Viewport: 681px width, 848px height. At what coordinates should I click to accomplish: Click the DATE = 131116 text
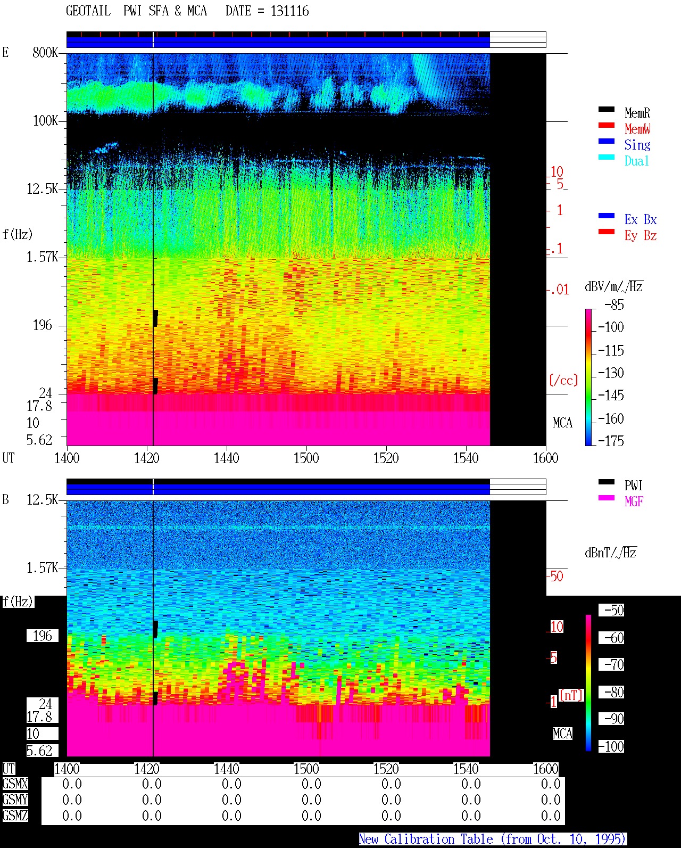click(x=267, y=11)
